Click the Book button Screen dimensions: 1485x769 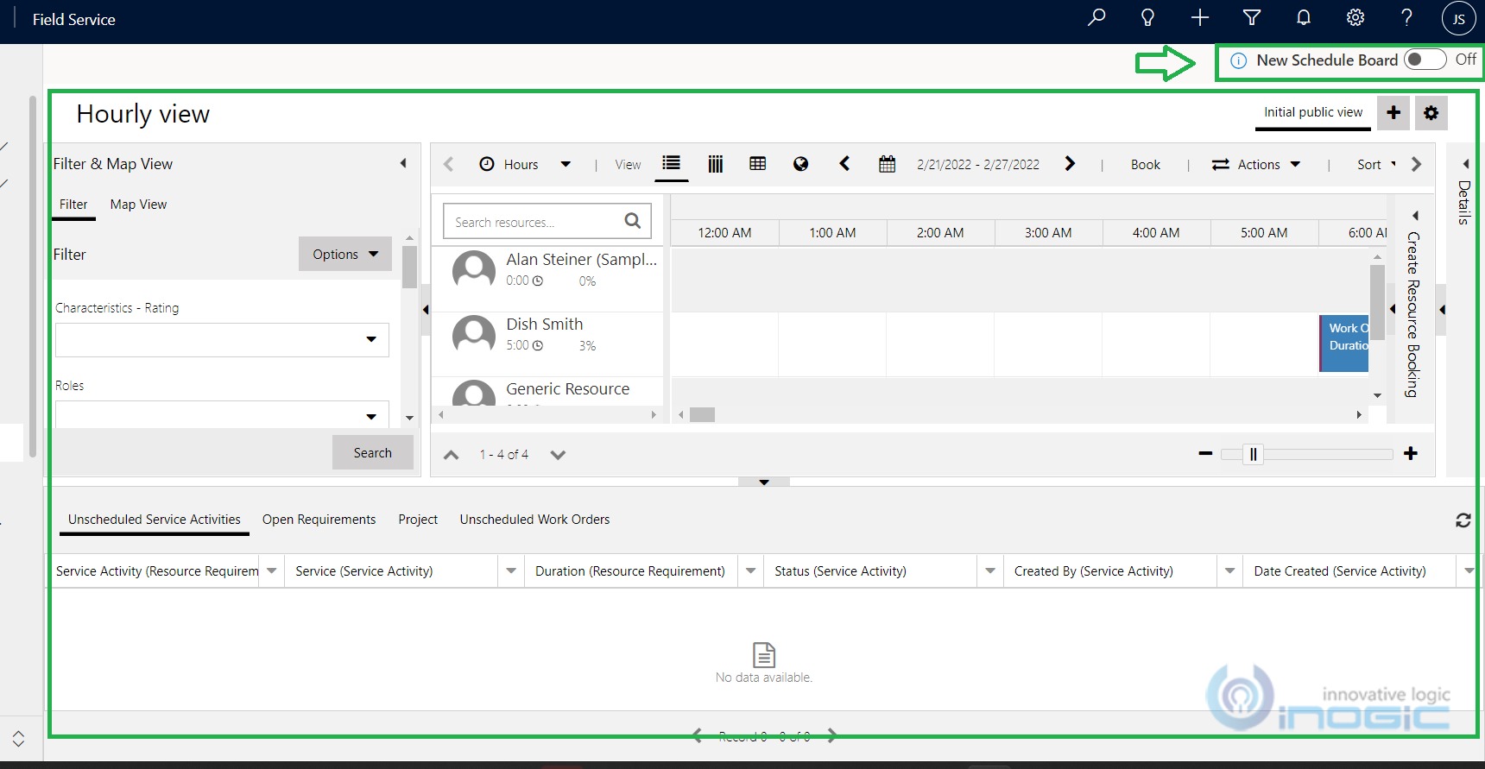(1145, 164)
